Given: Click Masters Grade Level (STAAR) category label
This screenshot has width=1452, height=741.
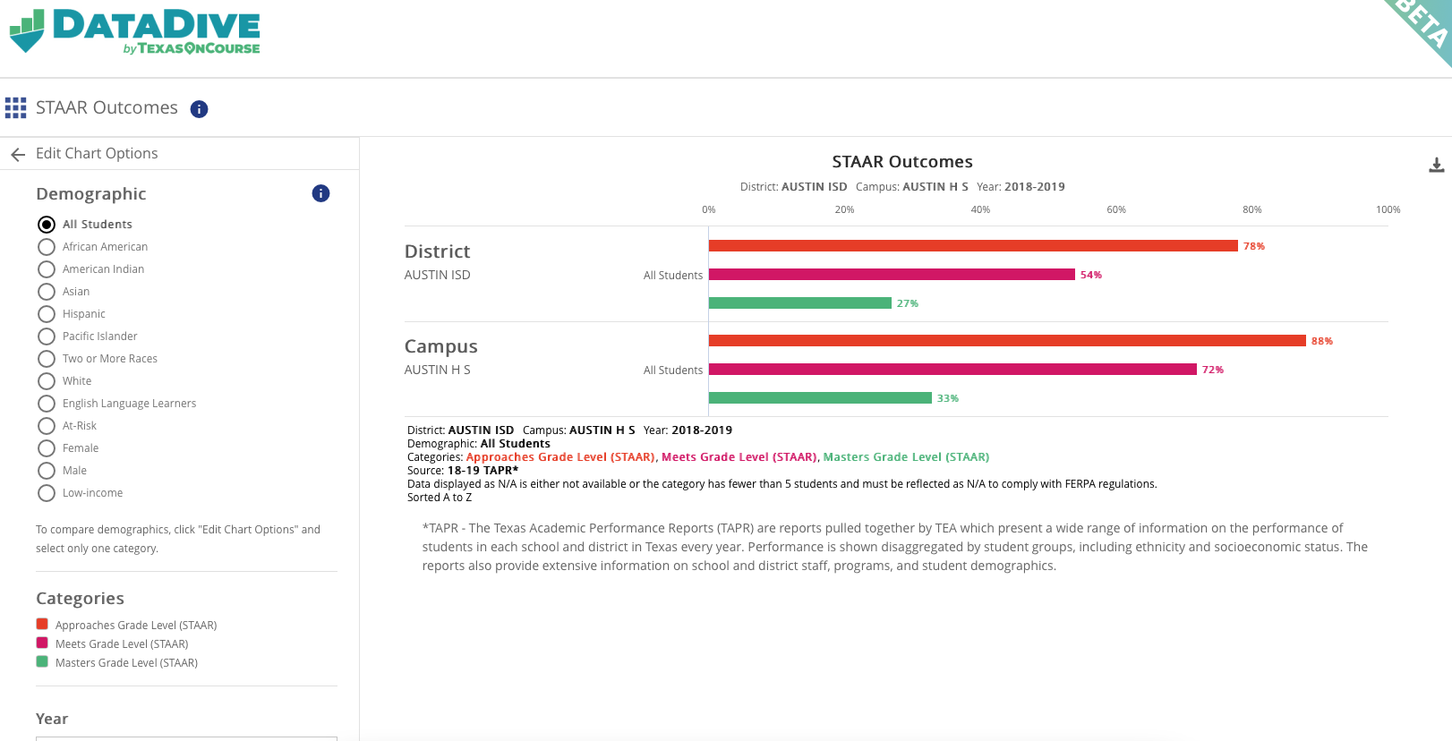Looking at the screenshot, I should tap(126, 663).
